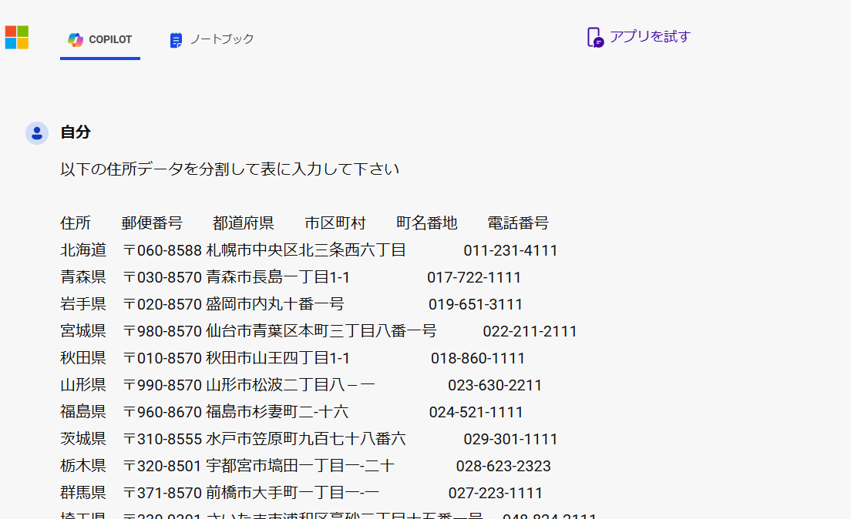The image size is (851, 519).
Task: Click postal code 〒320-8501
Action: point(163,466)
